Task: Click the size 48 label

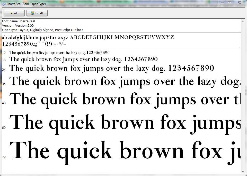Action: pos(4,103)
